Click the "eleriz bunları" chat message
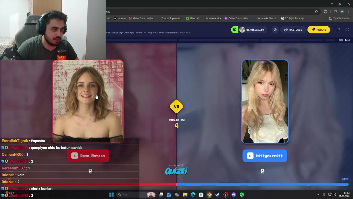 pyautogui.click(x=27, y=188)
